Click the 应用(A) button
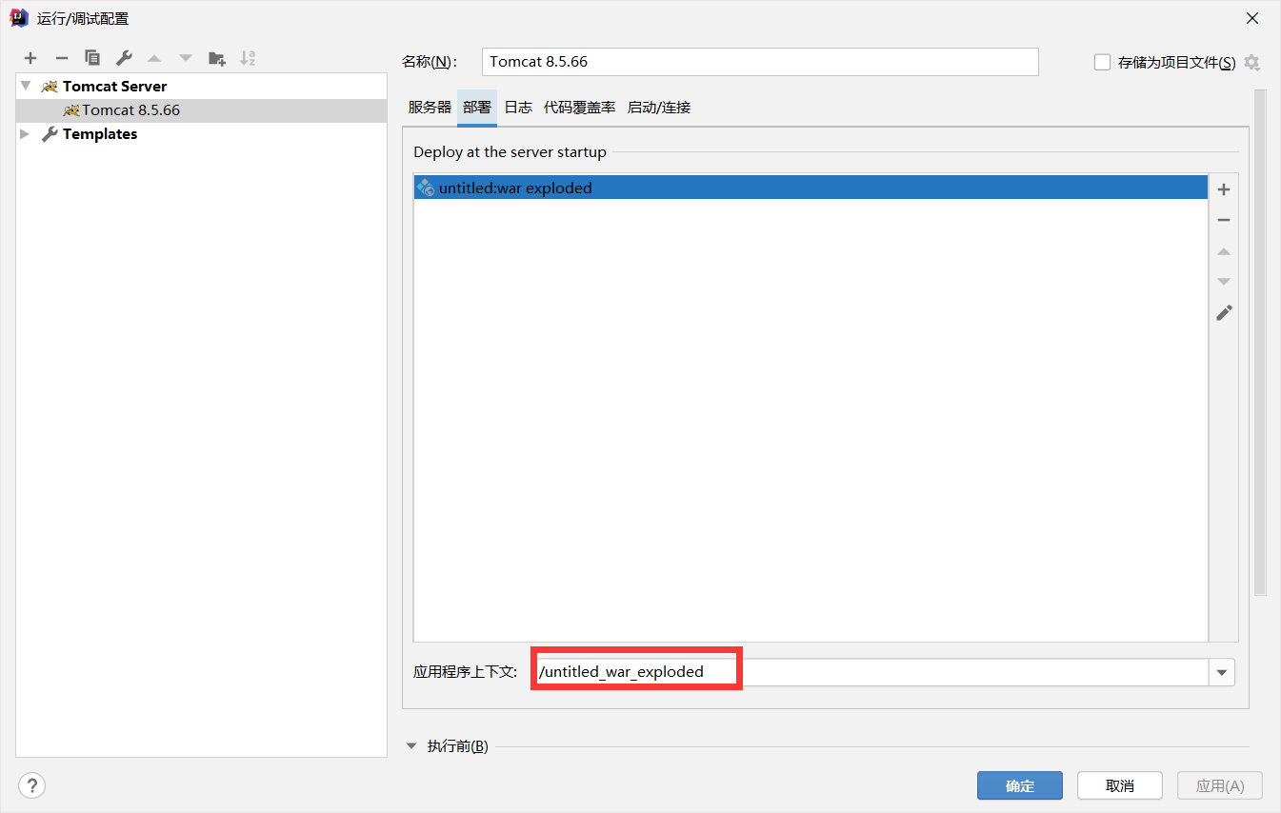 click(x=1220, y=785)
